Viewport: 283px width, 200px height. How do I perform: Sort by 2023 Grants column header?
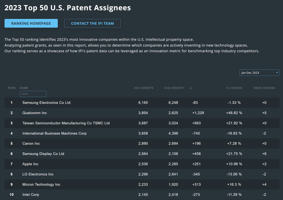click(x=144, y=88)
